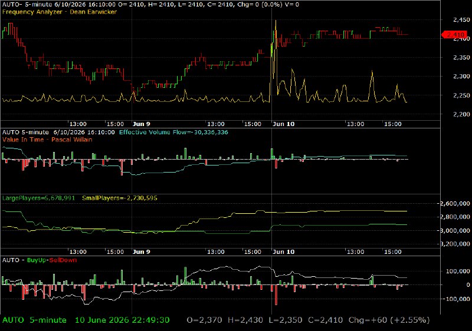Click the green 'BuyUp' legend text
472x331 pixels.
(x=37, y=260)
